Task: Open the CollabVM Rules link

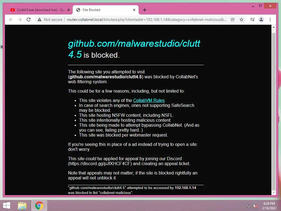Action: click(x=149, y=101)
